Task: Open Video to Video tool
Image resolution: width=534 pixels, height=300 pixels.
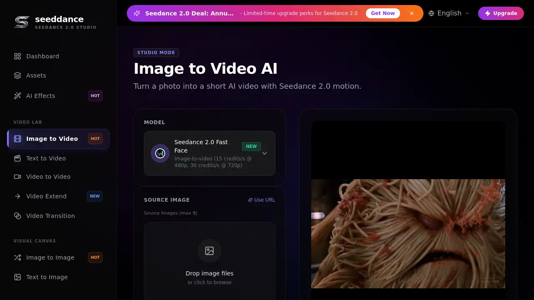Action: pos(58,177)
